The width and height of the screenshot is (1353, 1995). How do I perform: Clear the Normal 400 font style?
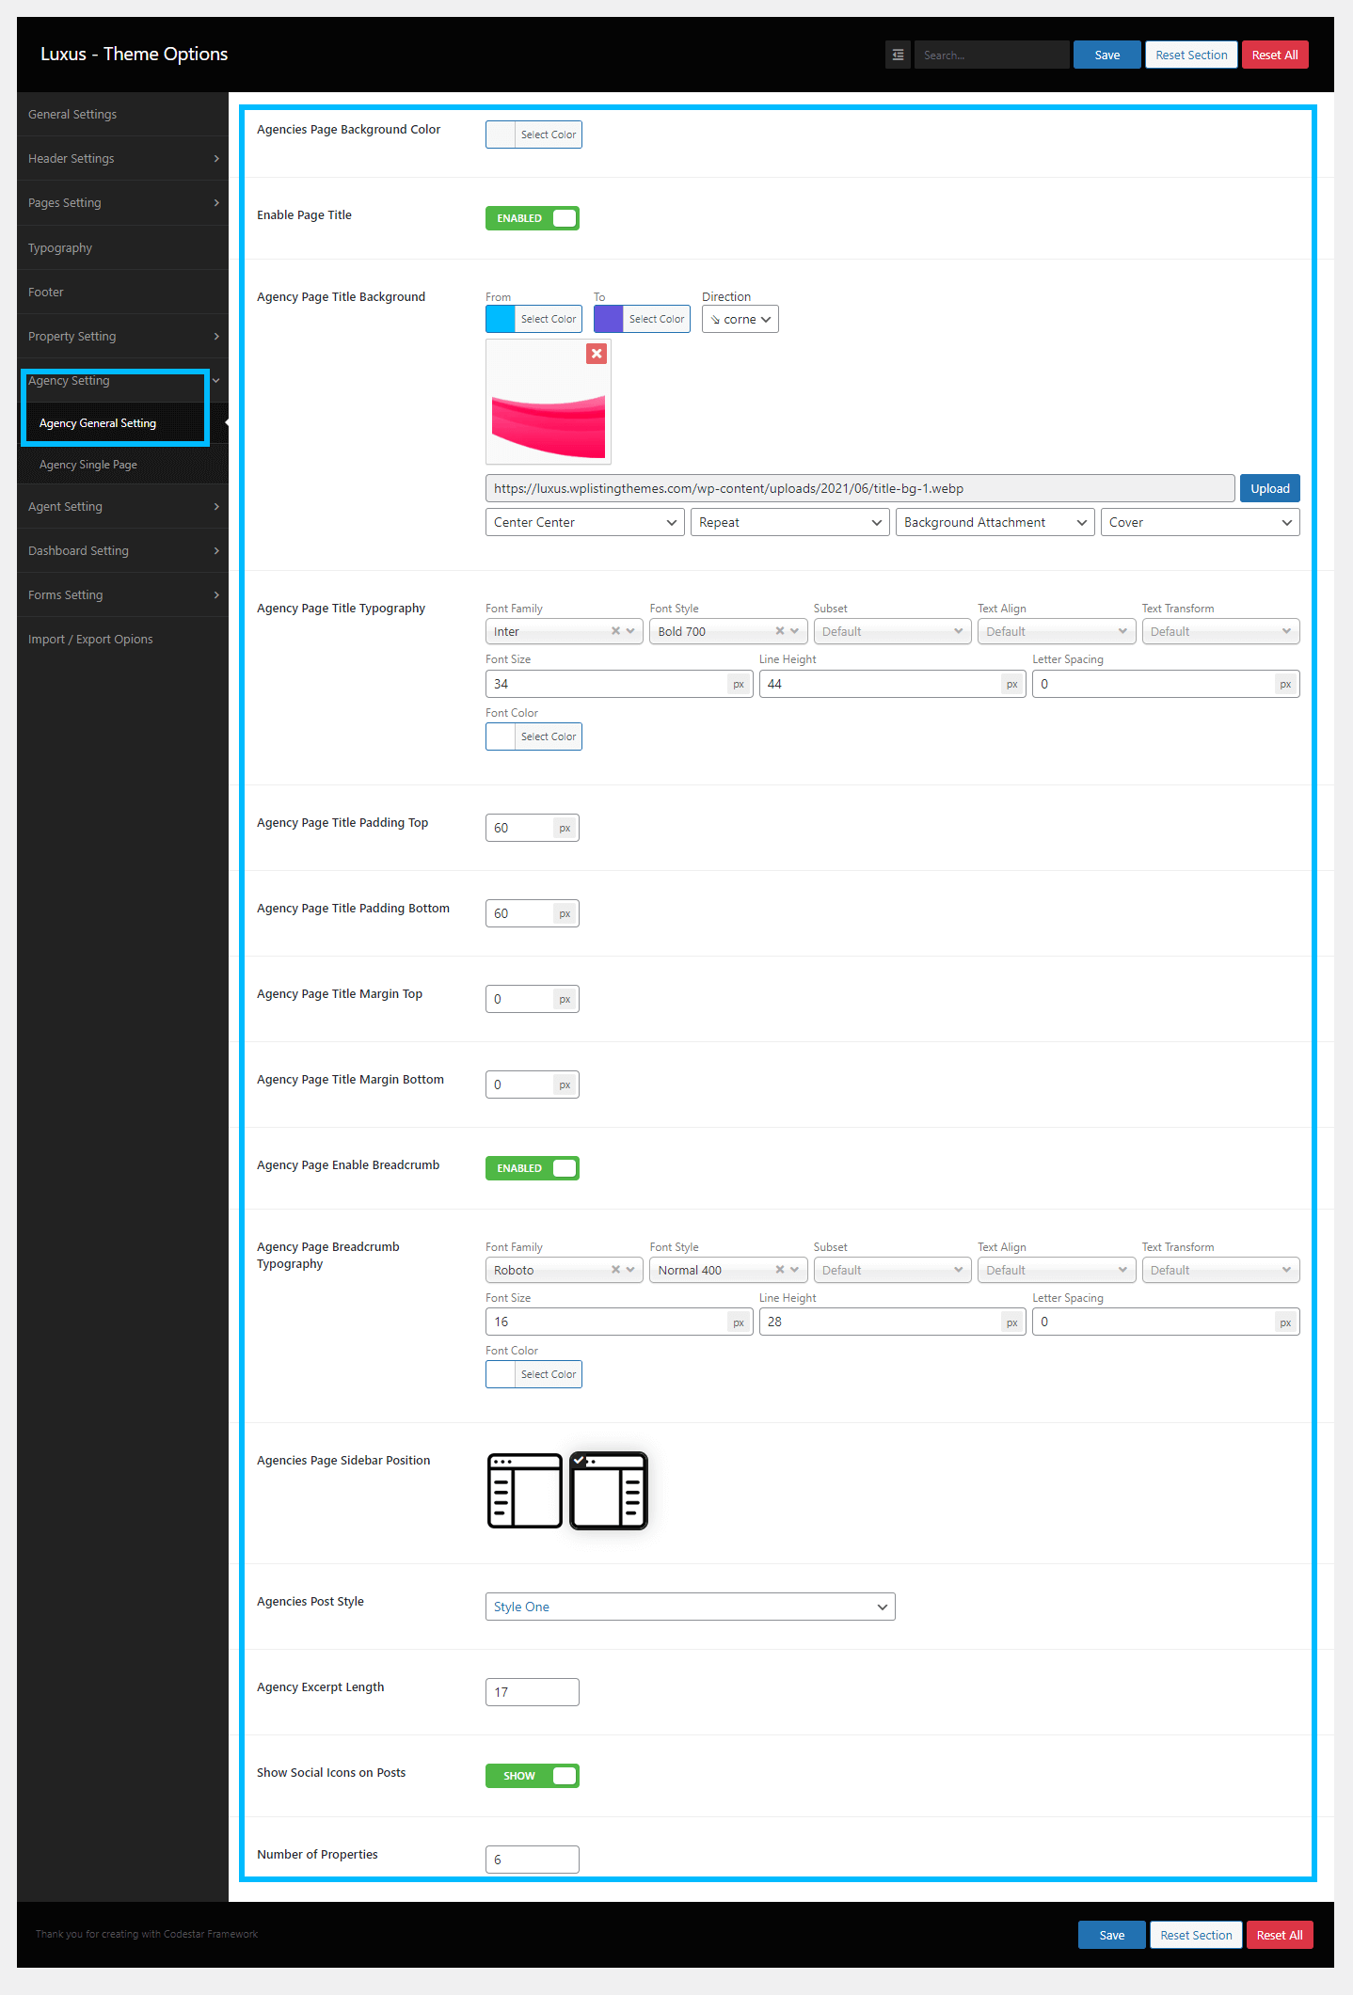tap(779, 1270)
